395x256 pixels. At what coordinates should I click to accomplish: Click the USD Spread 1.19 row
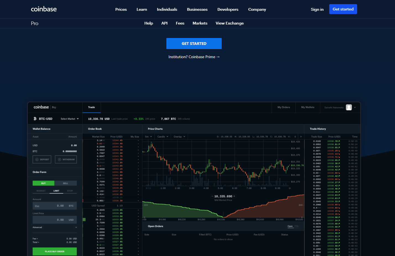tap(112, 206)
